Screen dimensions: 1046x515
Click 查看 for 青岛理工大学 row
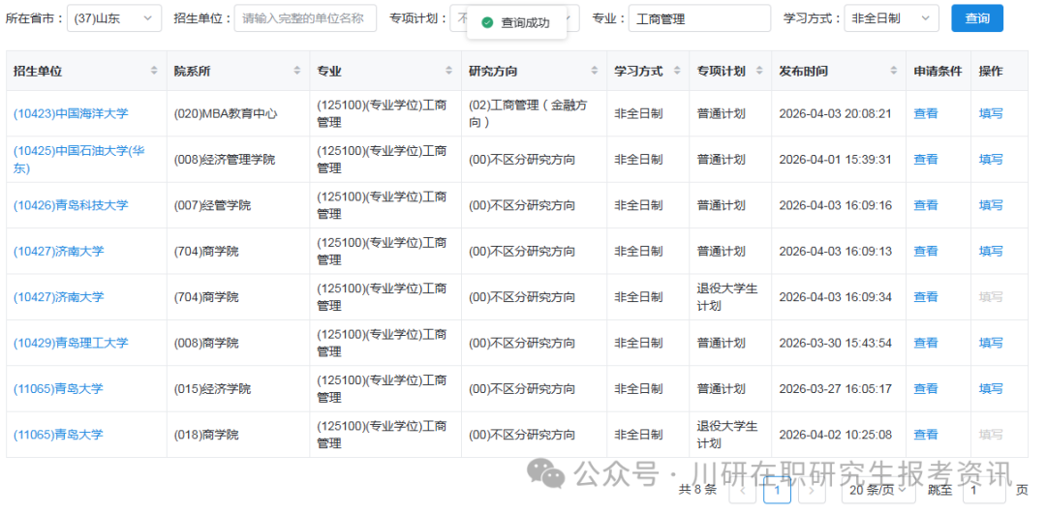pos(925,343)
